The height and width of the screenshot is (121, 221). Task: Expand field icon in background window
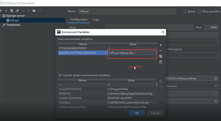click(216, 94)
